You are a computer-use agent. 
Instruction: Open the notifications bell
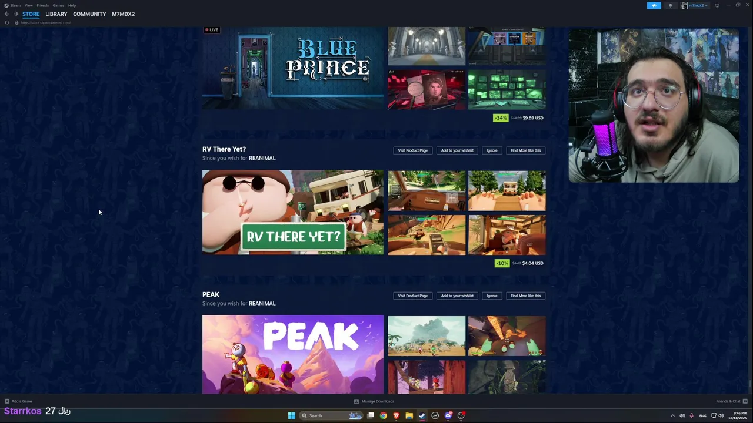pyautogui.click(x=670, y=5)
